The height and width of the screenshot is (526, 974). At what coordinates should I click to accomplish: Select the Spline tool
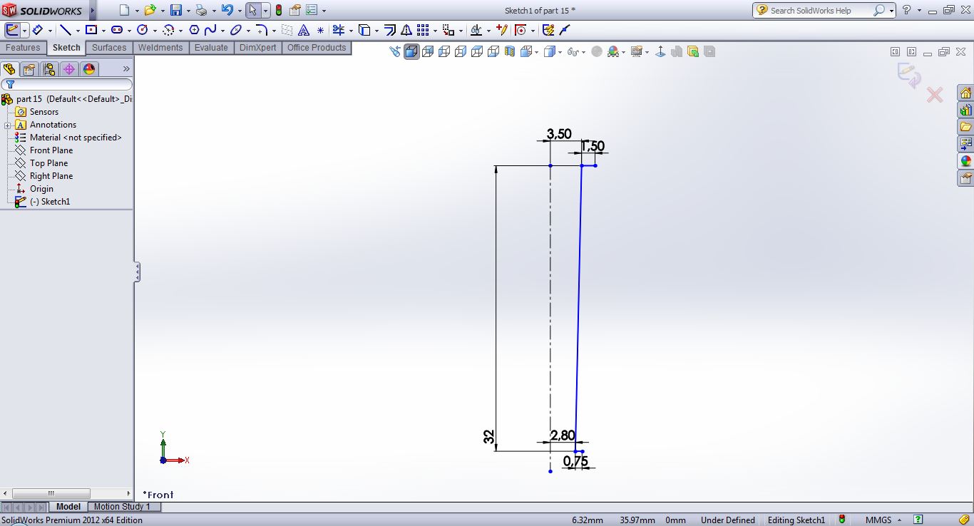(x=210, y=30)
